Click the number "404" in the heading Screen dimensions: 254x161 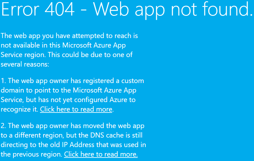click(x=60, y=10)
